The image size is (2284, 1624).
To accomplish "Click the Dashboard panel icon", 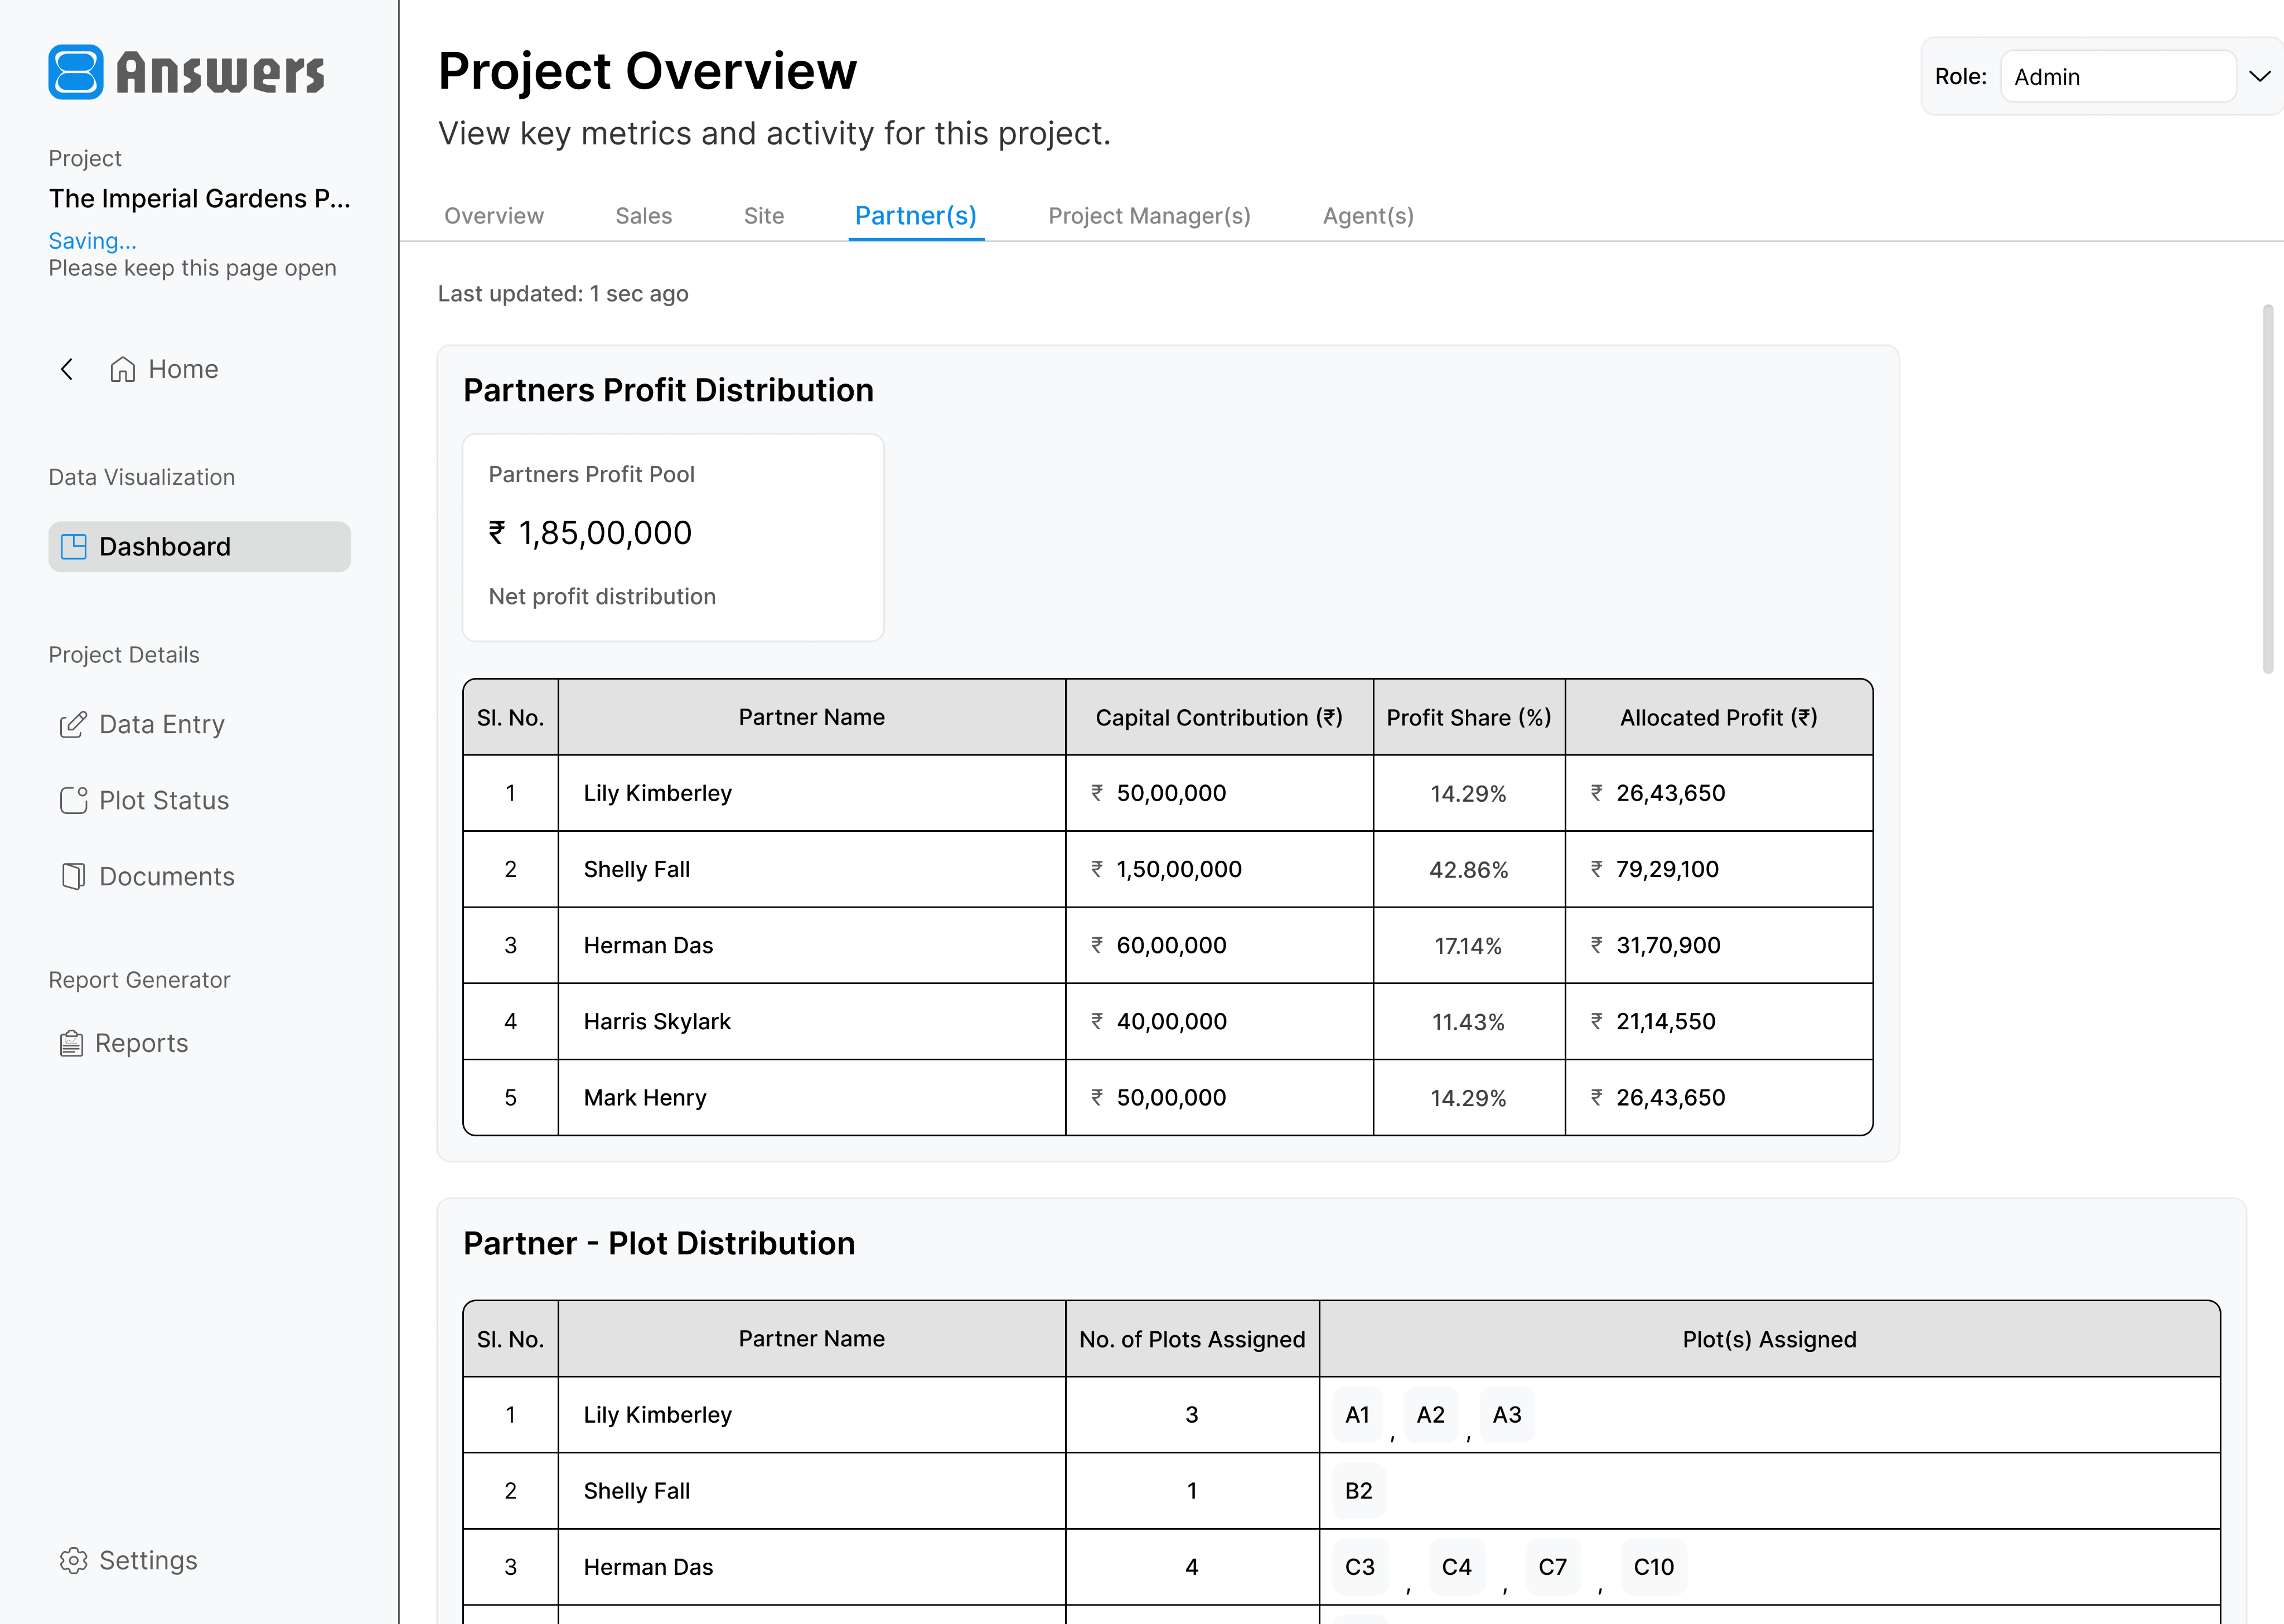I will click(74, 547).
